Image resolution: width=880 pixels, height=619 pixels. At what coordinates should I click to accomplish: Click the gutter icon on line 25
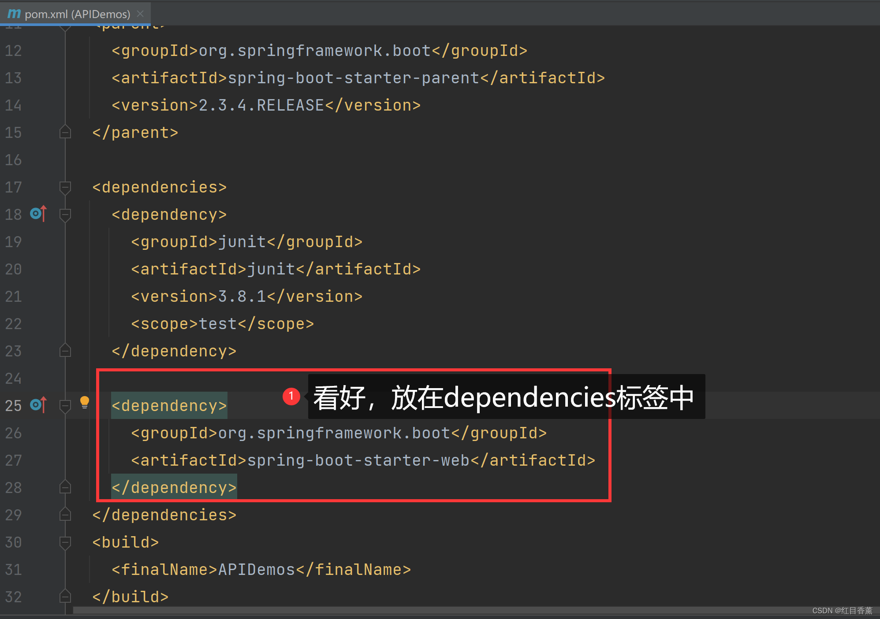tap(38, 405)
